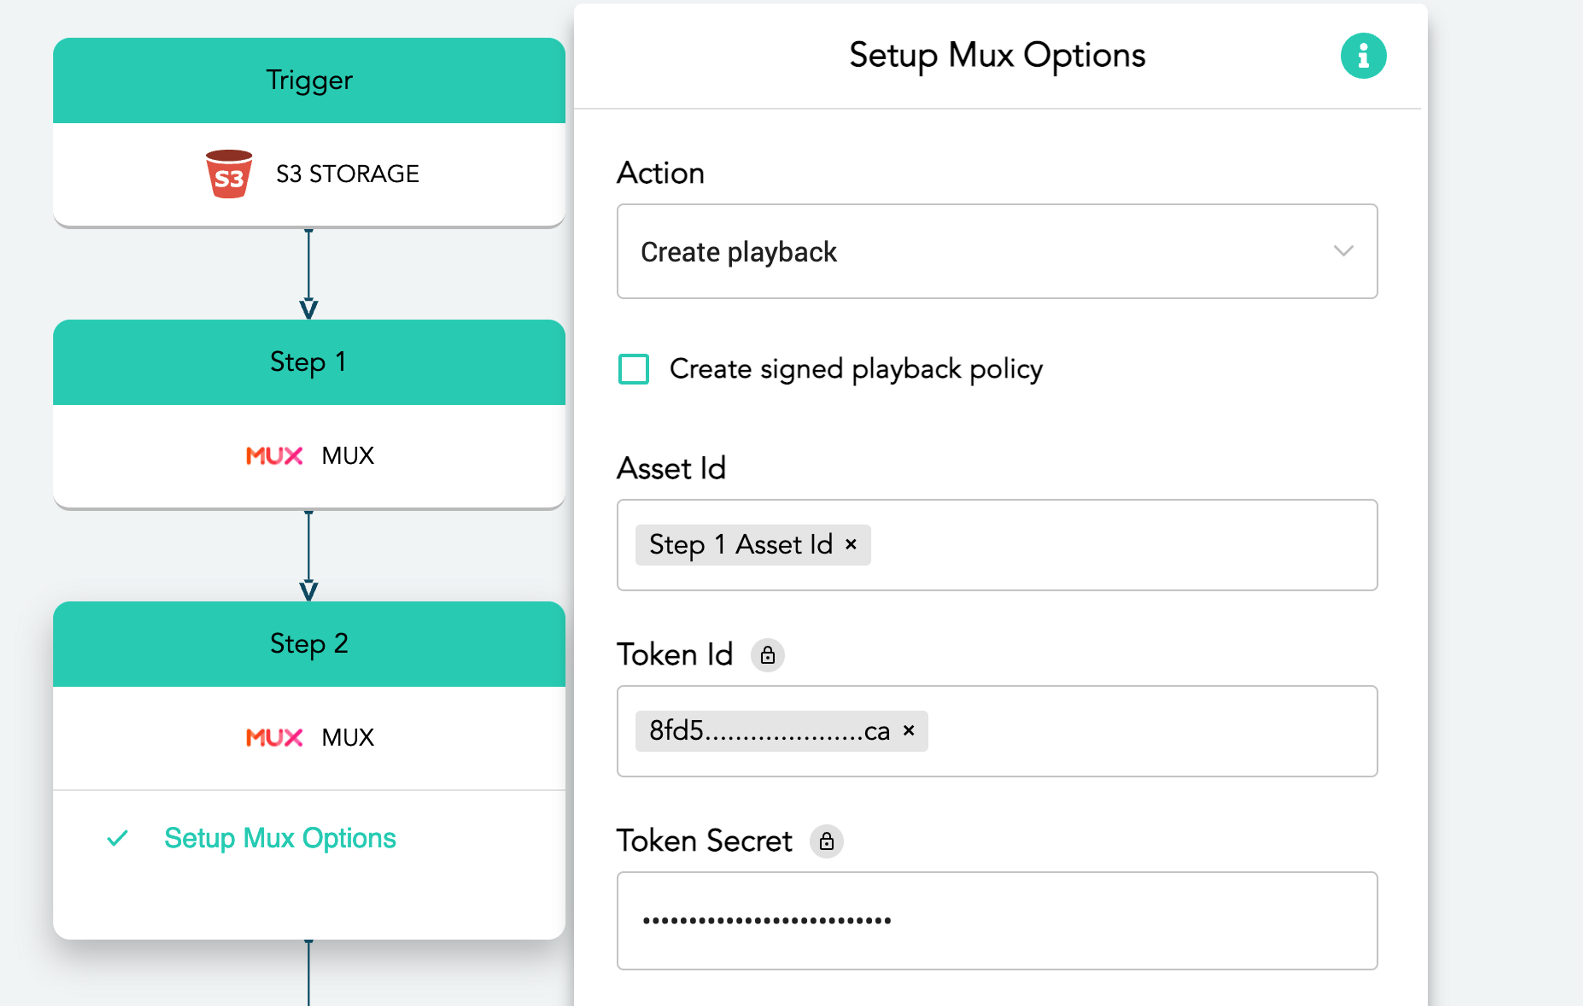Open the Setup Mux Options link in Step 2

click(280, 838)
